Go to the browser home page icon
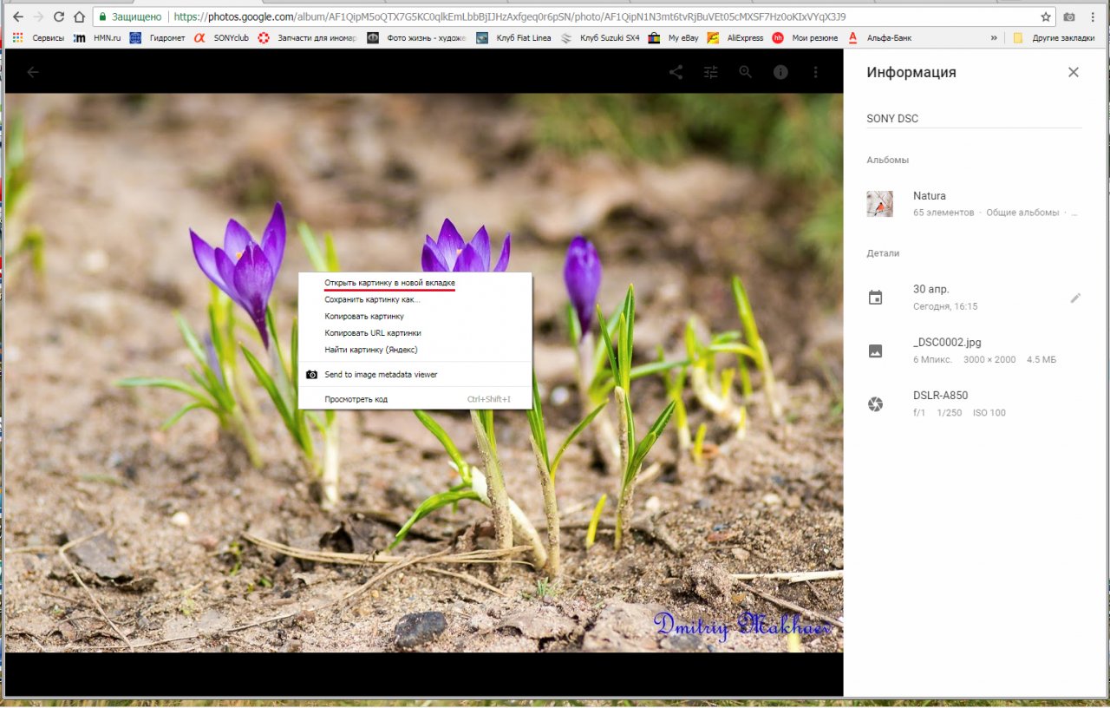The height and width of the screenshot is (708, 1110). tap(80, 16)
